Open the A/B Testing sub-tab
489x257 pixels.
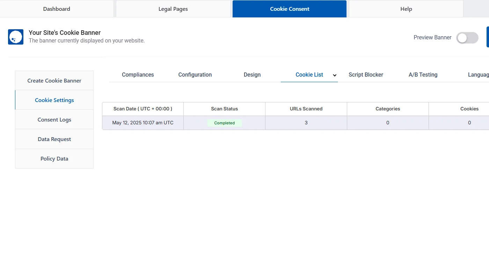(x=423, y=75)
